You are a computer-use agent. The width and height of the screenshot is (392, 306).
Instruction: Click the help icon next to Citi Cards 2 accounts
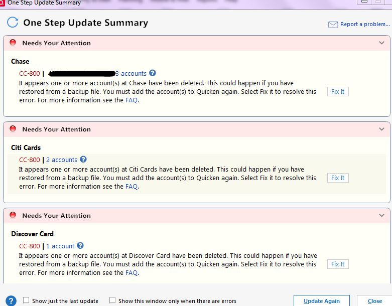[83, 160]
